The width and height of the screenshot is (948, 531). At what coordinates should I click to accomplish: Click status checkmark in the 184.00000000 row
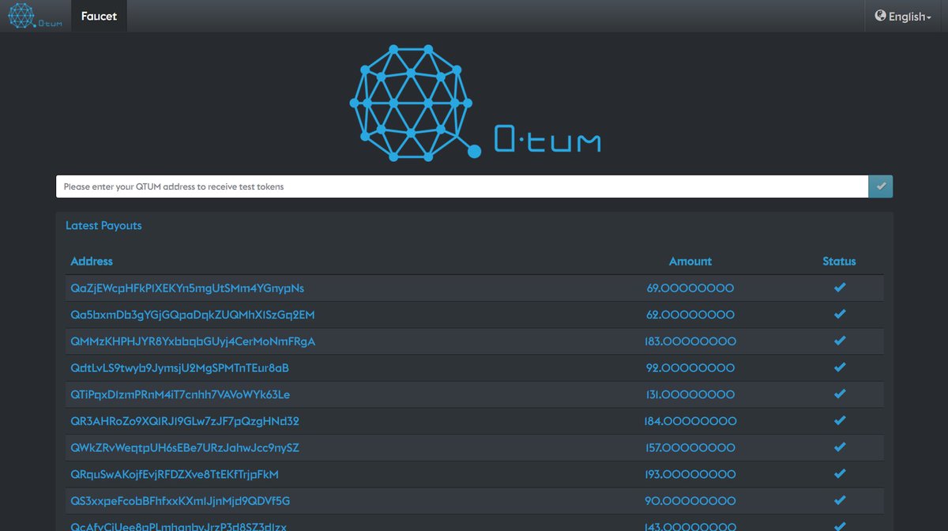840,421
